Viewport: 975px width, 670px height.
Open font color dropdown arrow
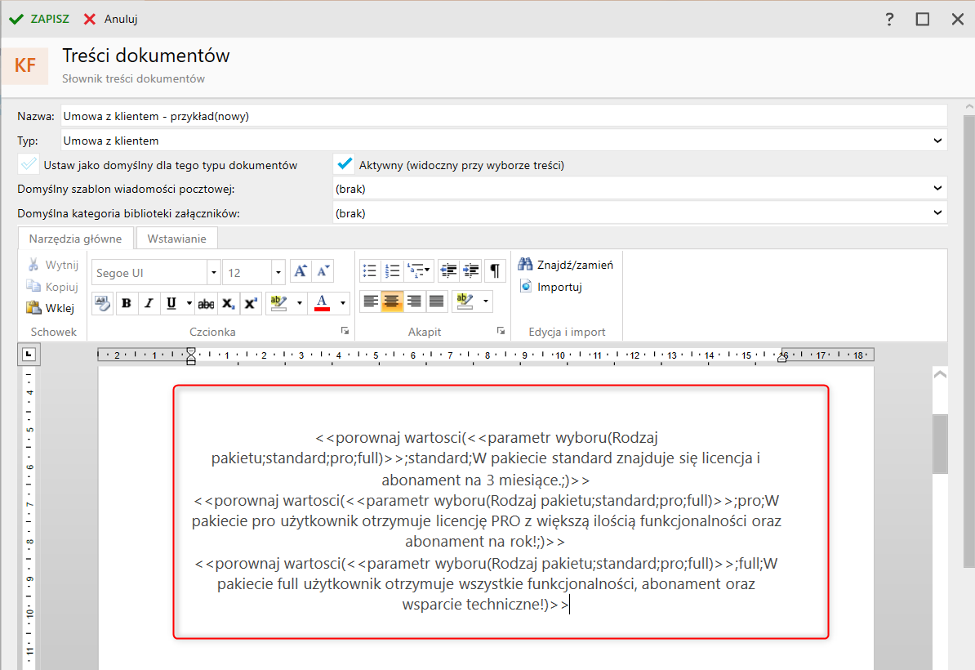[343, 303]
